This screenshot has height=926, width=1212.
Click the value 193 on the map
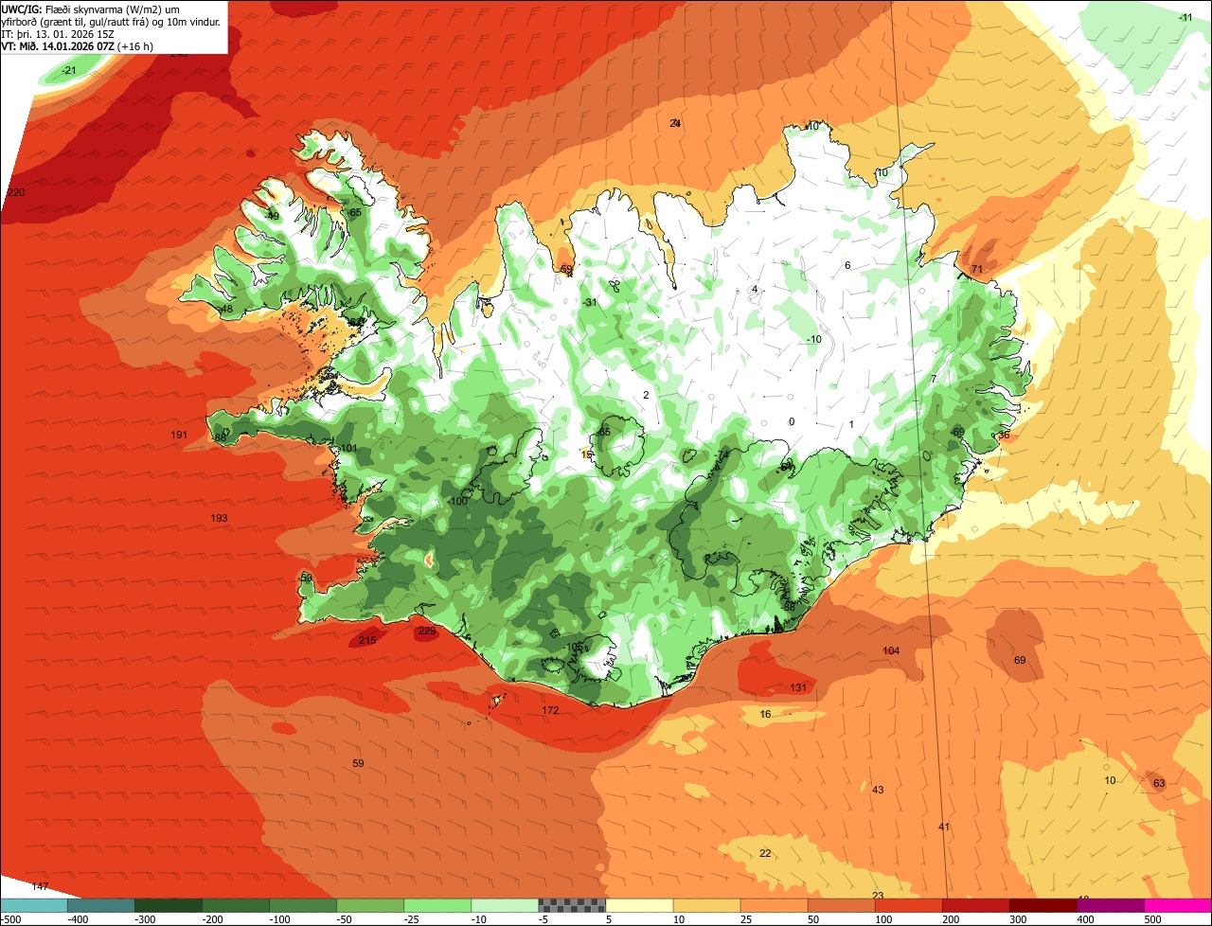[x=219, y=519]
